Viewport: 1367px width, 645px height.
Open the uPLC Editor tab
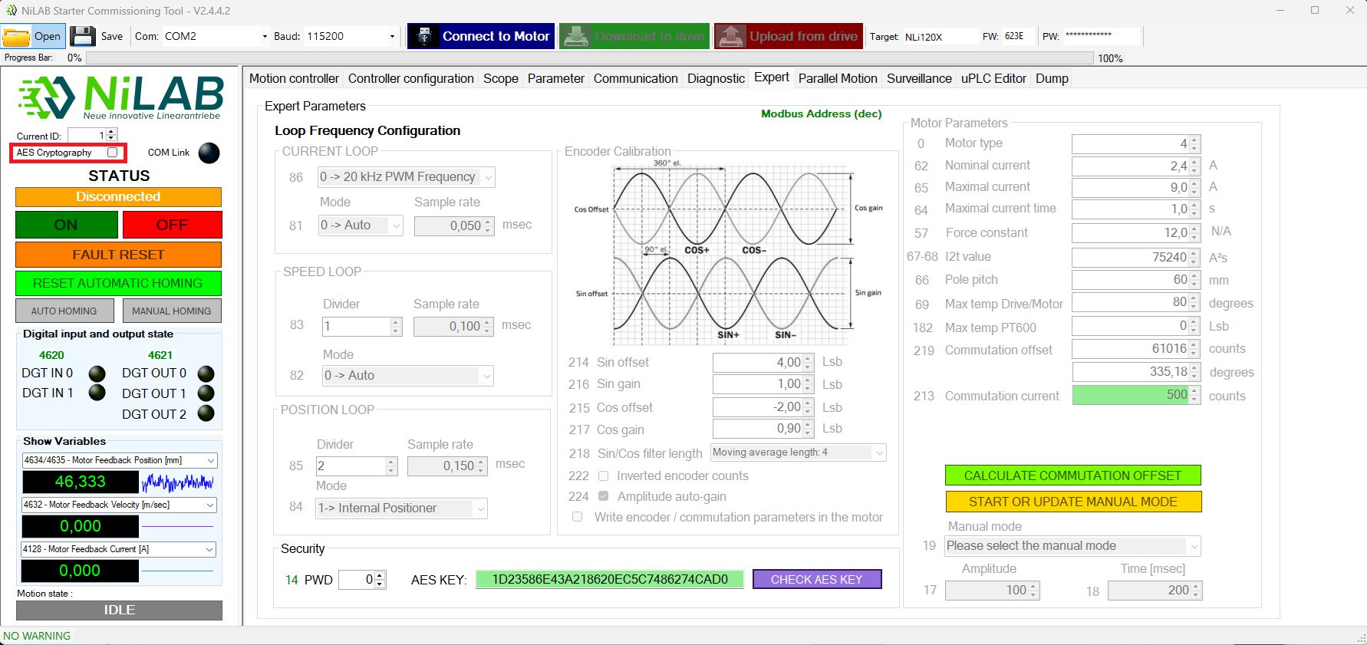(993, 78)
